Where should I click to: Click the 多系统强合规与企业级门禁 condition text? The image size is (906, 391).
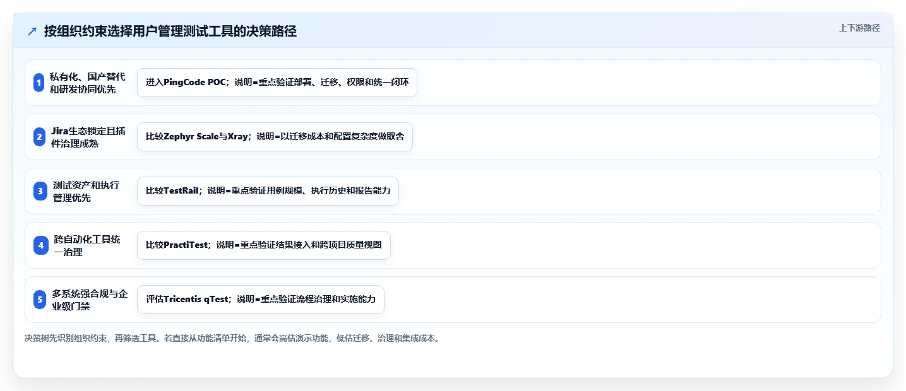point(89,300)
